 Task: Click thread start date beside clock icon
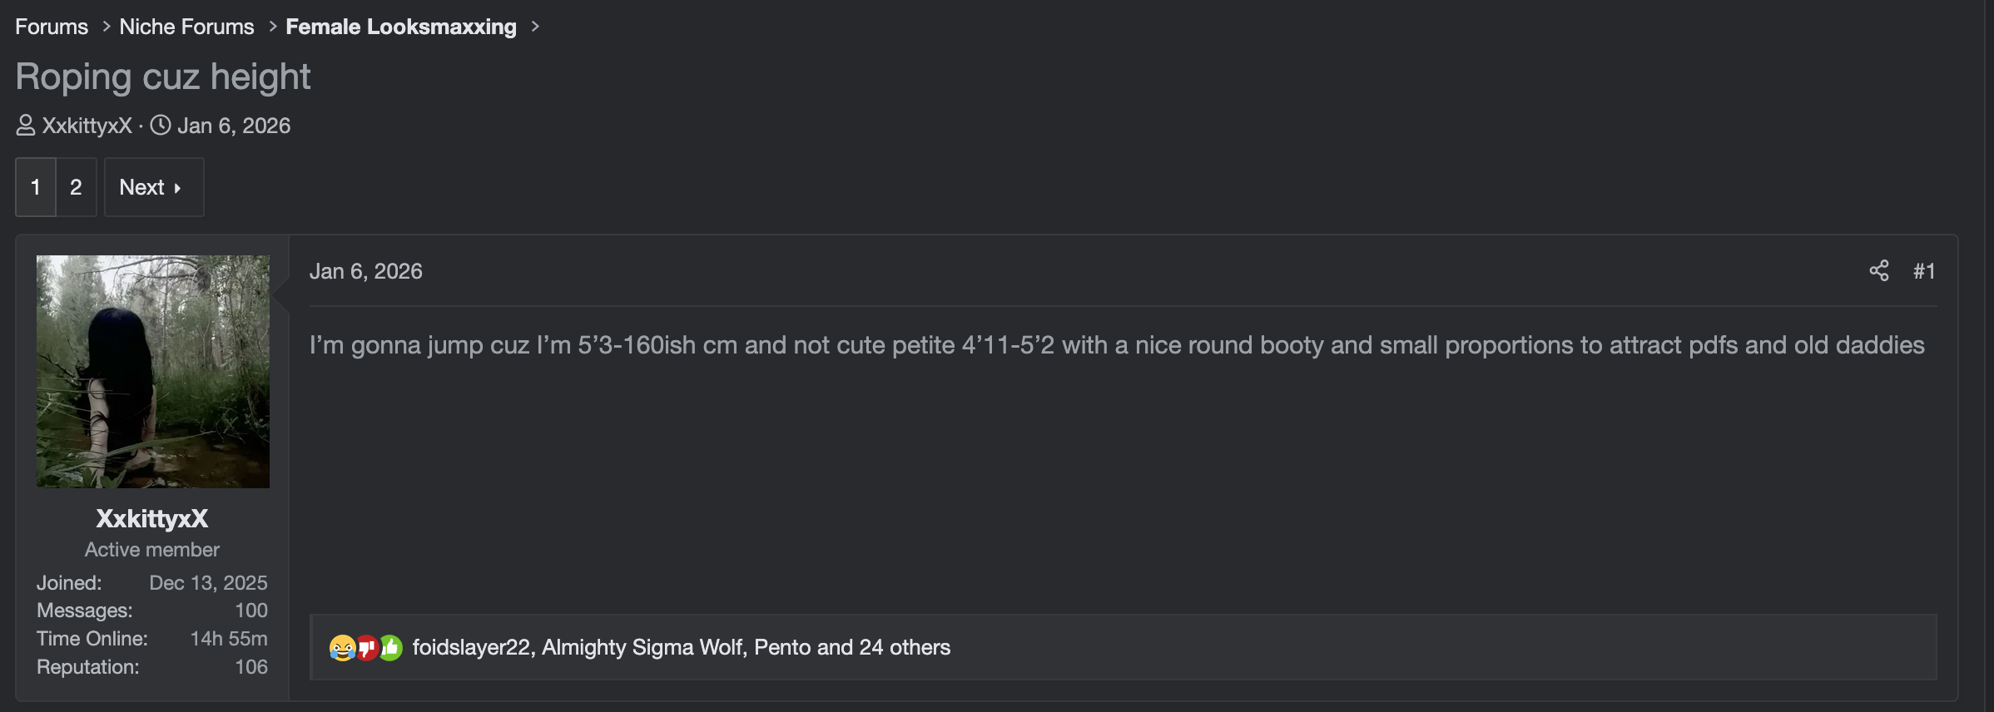(x=234, y=126)
